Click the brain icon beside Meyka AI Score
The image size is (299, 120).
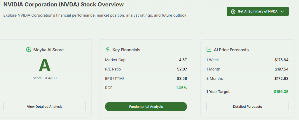28,50
